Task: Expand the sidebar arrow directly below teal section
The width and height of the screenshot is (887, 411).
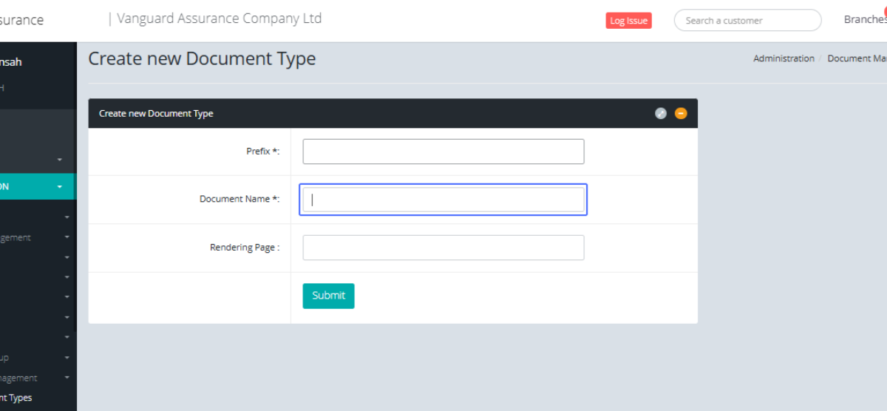Action: (67, 217)
